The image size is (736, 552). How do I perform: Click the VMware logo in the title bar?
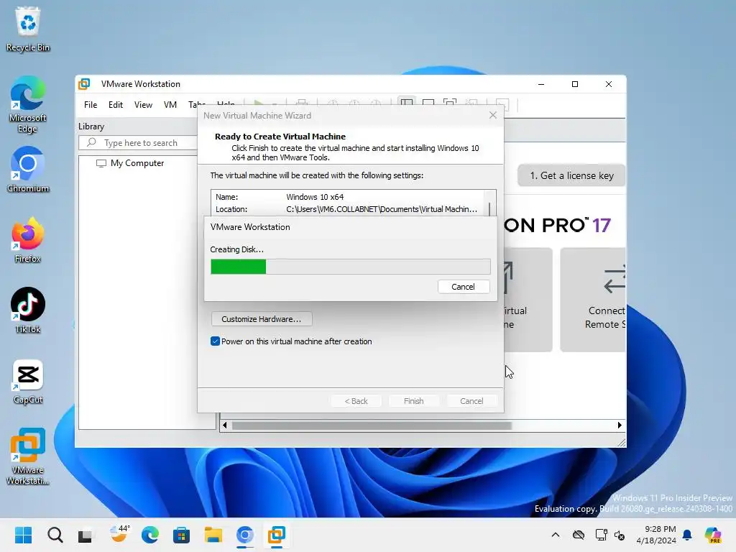click(x=84, y=84)
